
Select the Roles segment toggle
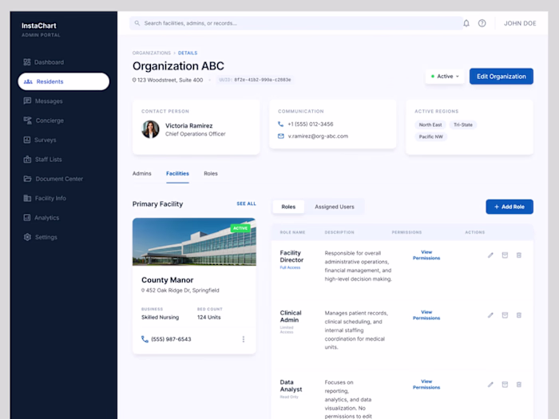(288, 207)
